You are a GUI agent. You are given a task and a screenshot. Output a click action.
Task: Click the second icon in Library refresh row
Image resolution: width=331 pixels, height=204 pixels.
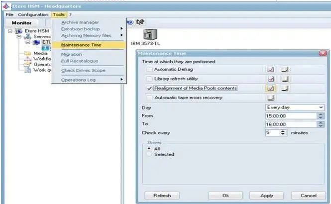tap(284, 79)
